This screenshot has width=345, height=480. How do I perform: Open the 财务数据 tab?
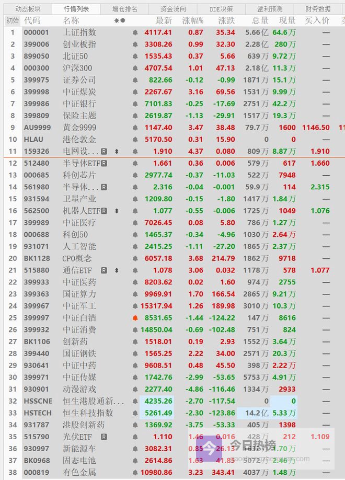click(318, 9)
